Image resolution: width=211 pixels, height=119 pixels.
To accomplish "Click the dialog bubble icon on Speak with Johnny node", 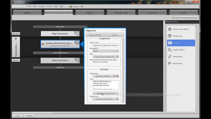I will point(77,43).
